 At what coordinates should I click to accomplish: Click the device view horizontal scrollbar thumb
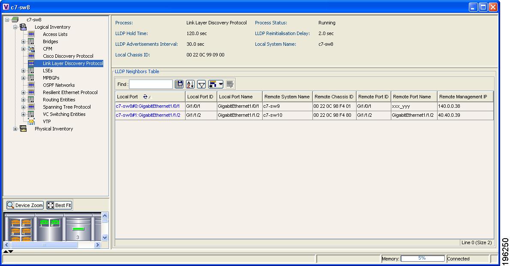44,245
